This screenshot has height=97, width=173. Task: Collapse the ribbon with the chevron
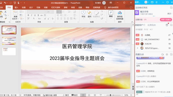132,22
